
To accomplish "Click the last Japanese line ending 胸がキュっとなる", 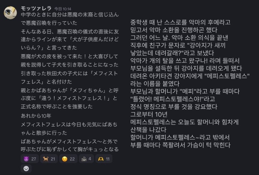I will [x=70, y=149].
